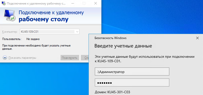
Task: Maximize the Remote Desktop Connection window
Action: click(84, 3)
